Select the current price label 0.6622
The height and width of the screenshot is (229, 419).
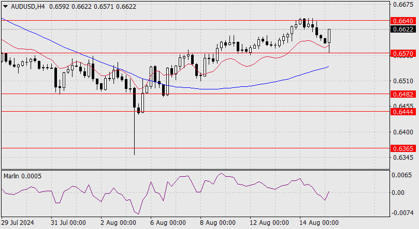tap(403, 29)
